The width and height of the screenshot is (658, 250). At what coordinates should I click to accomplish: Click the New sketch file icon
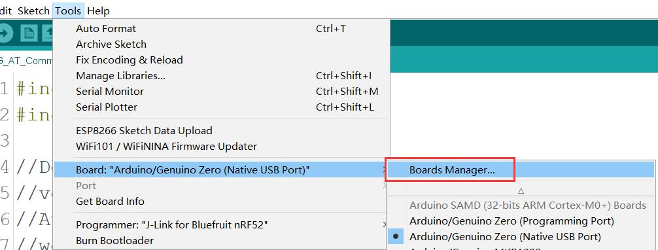point(29,33)
